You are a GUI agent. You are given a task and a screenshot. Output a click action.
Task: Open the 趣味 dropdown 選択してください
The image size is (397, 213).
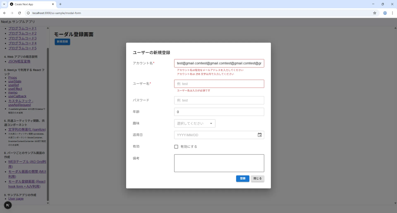coord(195,123)
